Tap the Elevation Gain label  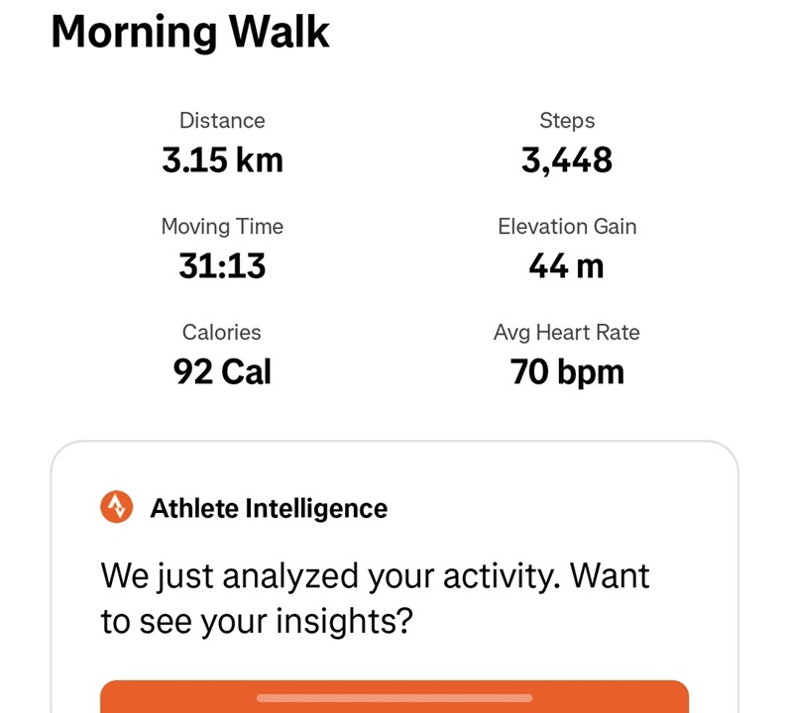click(x=567, y=226)
